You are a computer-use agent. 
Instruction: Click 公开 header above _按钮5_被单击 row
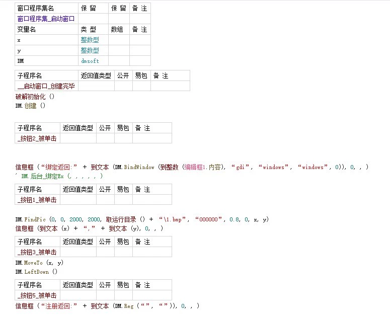tap(105, 285)
